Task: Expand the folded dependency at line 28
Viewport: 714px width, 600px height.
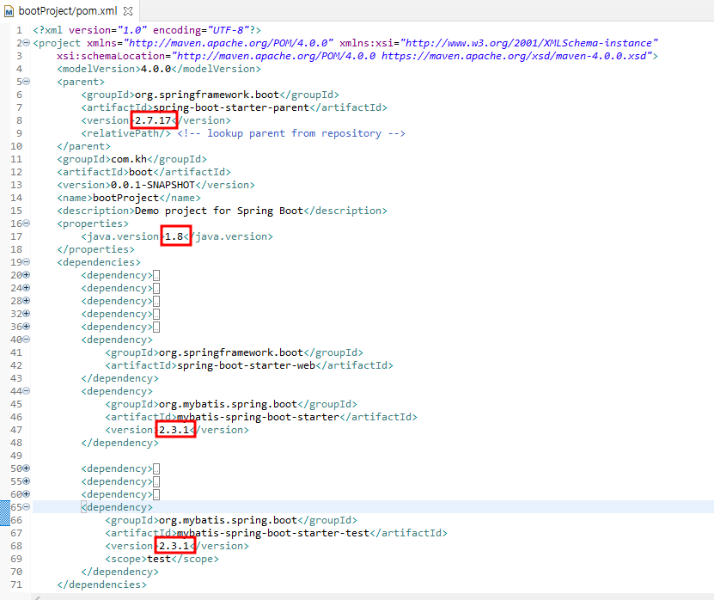Action: point(27,301)
